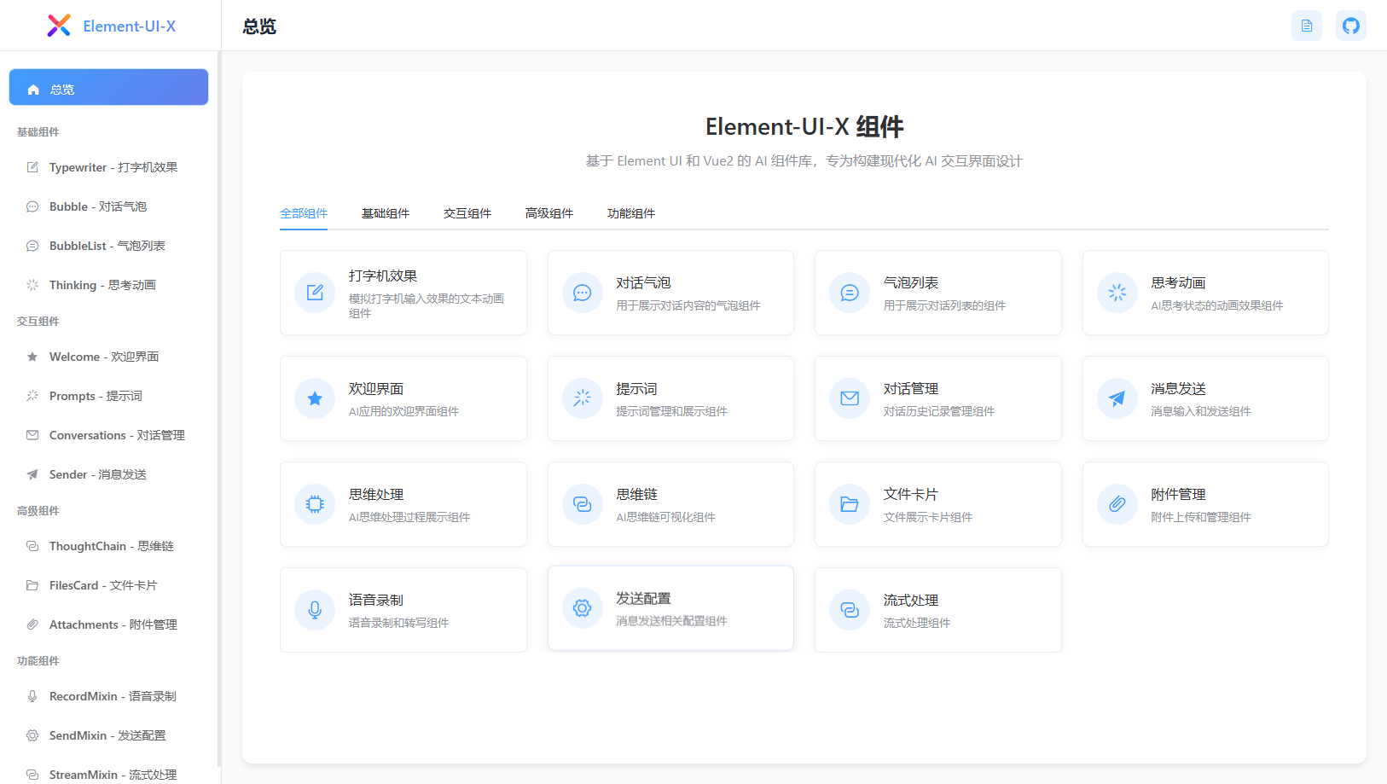Click the Element-UI-X brand name text

click(x=130, y=26)
